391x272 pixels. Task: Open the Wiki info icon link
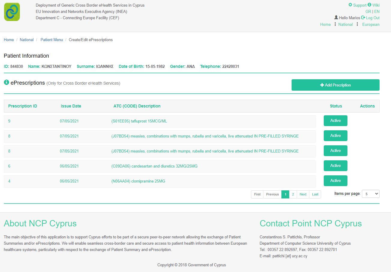[x=369, y=5]
